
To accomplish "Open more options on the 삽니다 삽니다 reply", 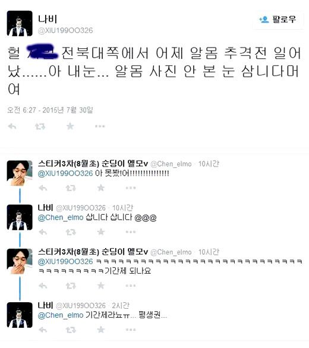I will [131, 232].
